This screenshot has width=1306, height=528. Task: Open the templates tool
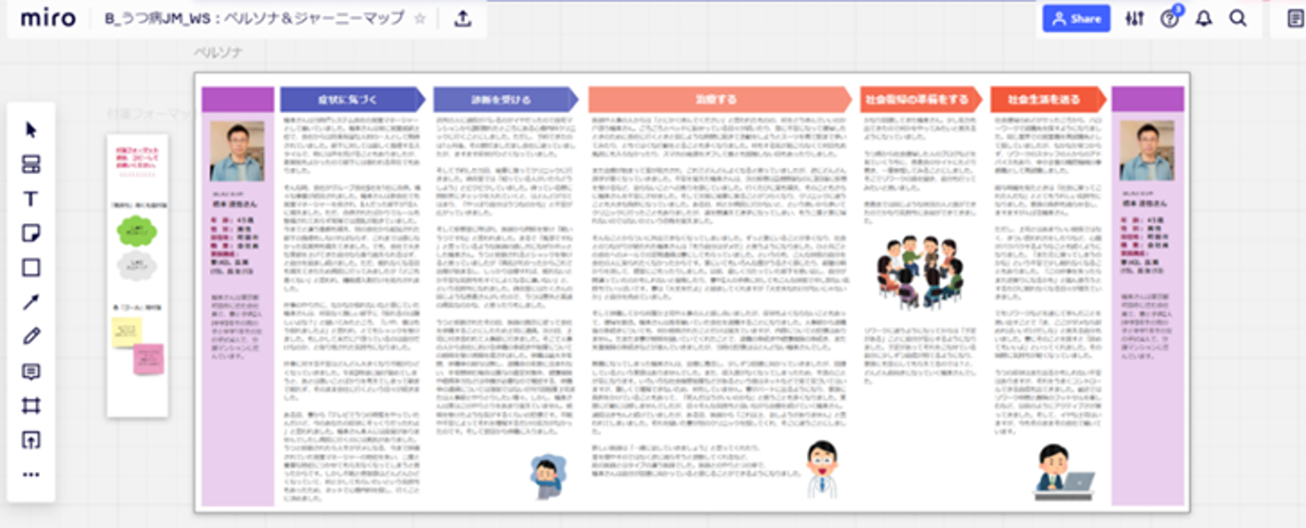31,164
